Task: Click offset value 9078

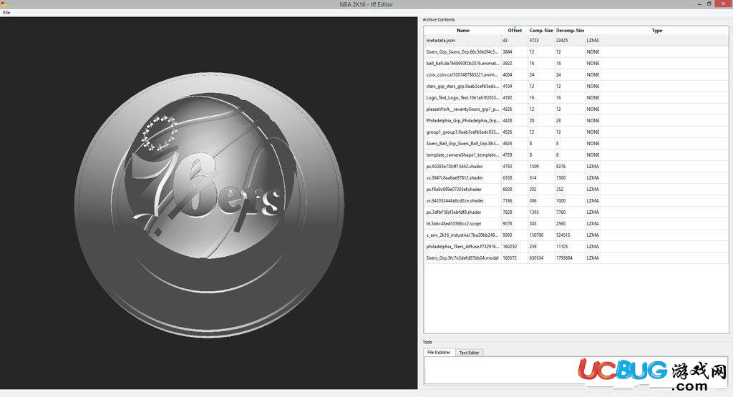Action: tap(508, 224)
